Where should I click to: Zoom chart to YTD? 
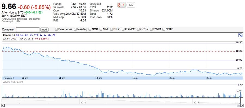(x=36, y=35)
